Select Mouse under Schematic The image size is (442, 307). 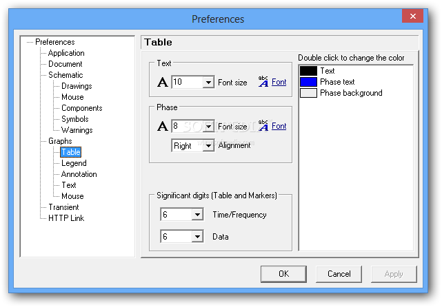(72, 97)
